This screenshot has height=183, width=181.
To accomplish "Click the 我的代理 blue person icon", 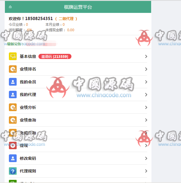I will click(13, 95).
